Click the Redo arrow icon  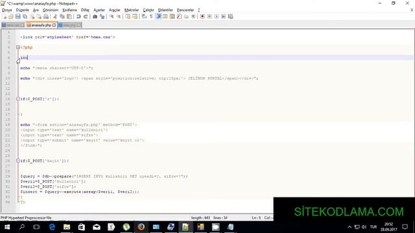(x=86, y=17)
